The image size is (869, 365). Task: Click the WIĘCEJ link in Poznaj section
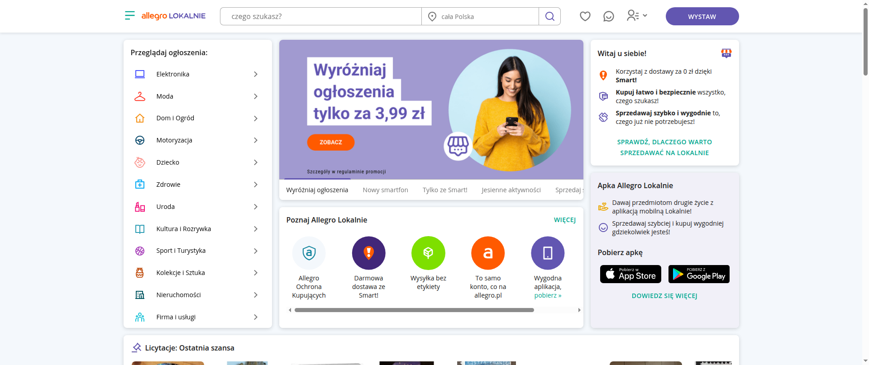click(565, 220)
